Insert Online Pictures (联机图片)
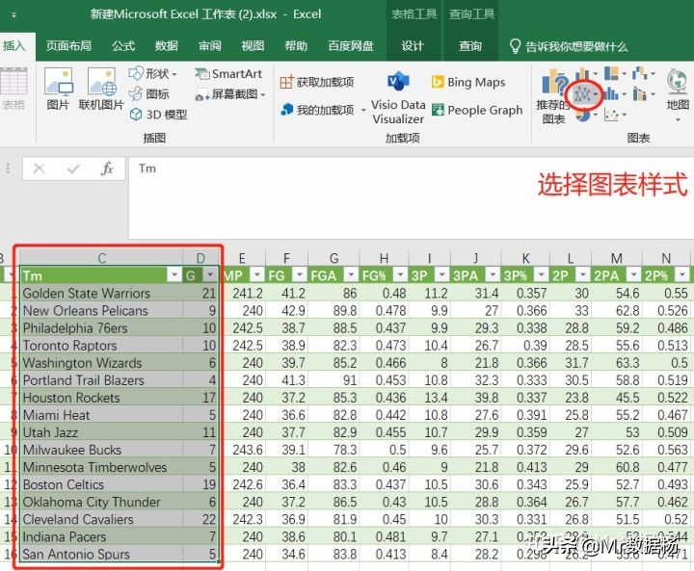 [101, 89]
